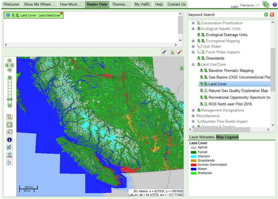Click the Glaciers cyan legend swatch
Image resolution: width=278 pixels, height=199 pixels.
click(193, 157)
